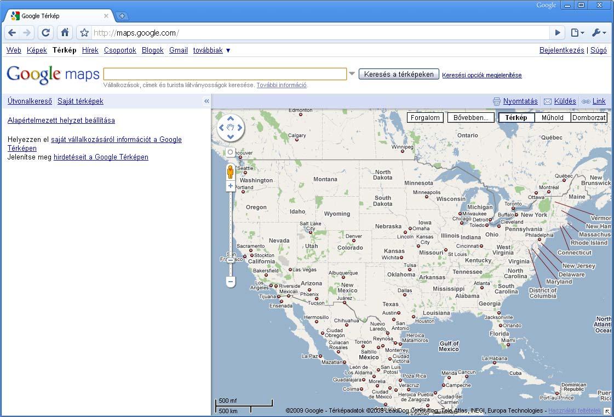The width and height of the screenshot is (614, 417).
Task: Open the Képek link
Action: 37,50
